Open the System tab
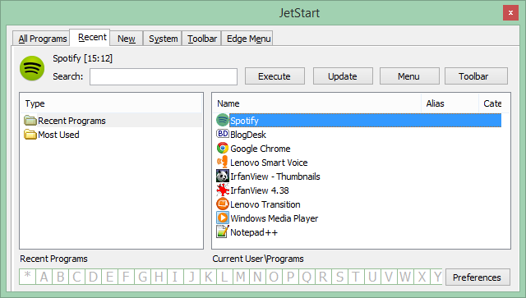This screenshot has height=298, width=526. (x=163, y=39)
